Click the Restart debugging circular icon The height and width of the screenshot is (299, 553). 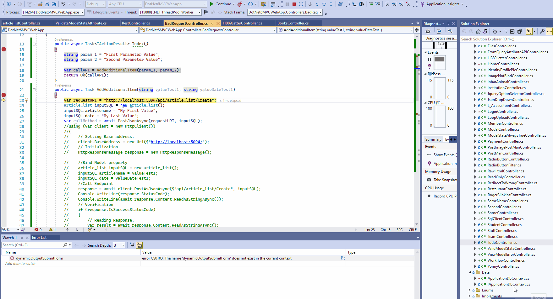pyautogui.click(x=301, y=4)
